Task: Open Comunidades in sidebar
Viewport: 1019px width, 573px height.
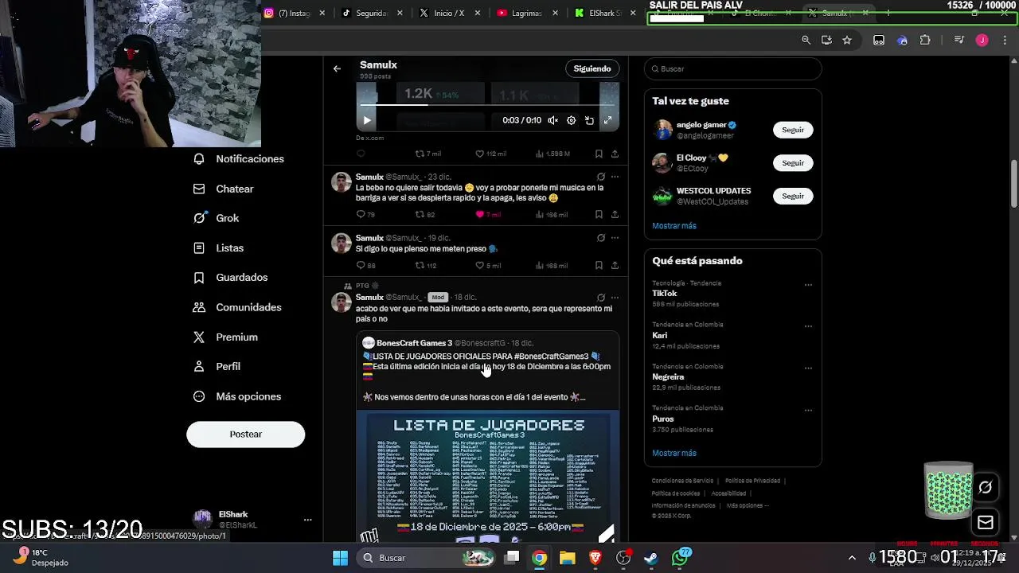Action: [238, 307]
